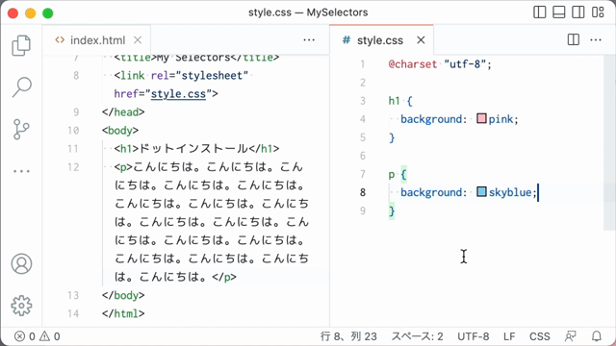Image resolution: width=616 pixels, height=346 pixels.
Task: Click the notifications bell in status bar
Action: (597, 336)
